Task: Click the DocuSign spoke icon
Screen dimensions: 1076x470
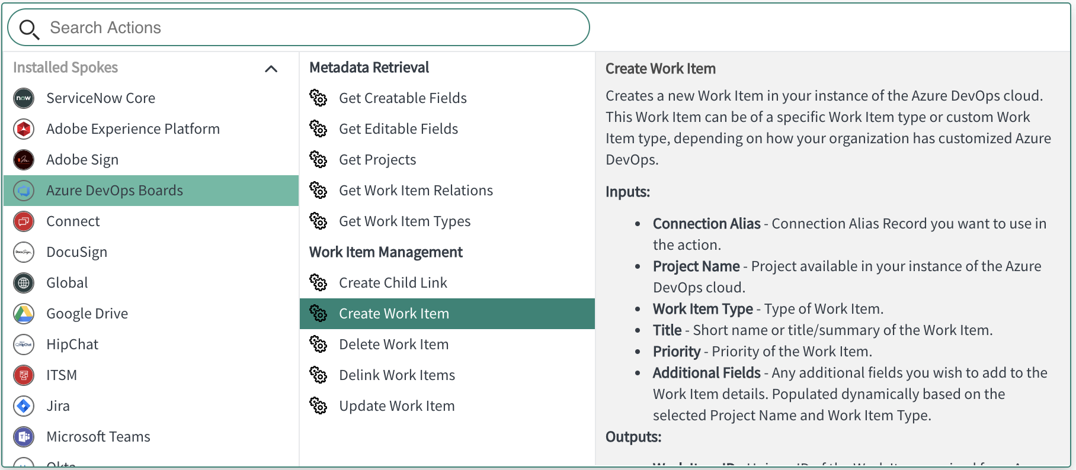Action: [24, 252]
